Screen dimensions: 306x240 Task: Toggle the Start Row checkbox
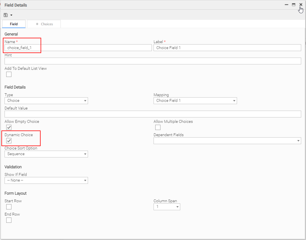[9, 207]
